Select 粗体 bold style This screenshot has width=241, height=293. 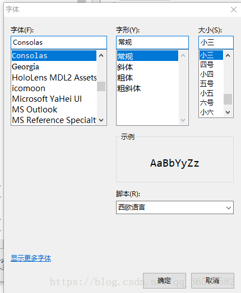click(147, 78)
